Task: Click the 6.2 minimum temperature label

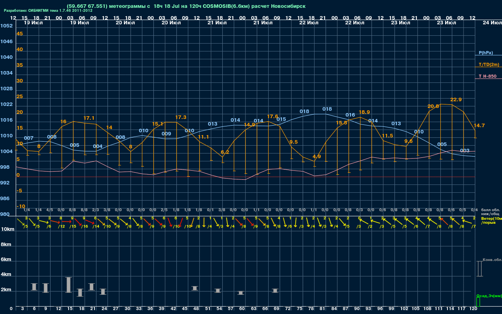Action: (225, 152)
